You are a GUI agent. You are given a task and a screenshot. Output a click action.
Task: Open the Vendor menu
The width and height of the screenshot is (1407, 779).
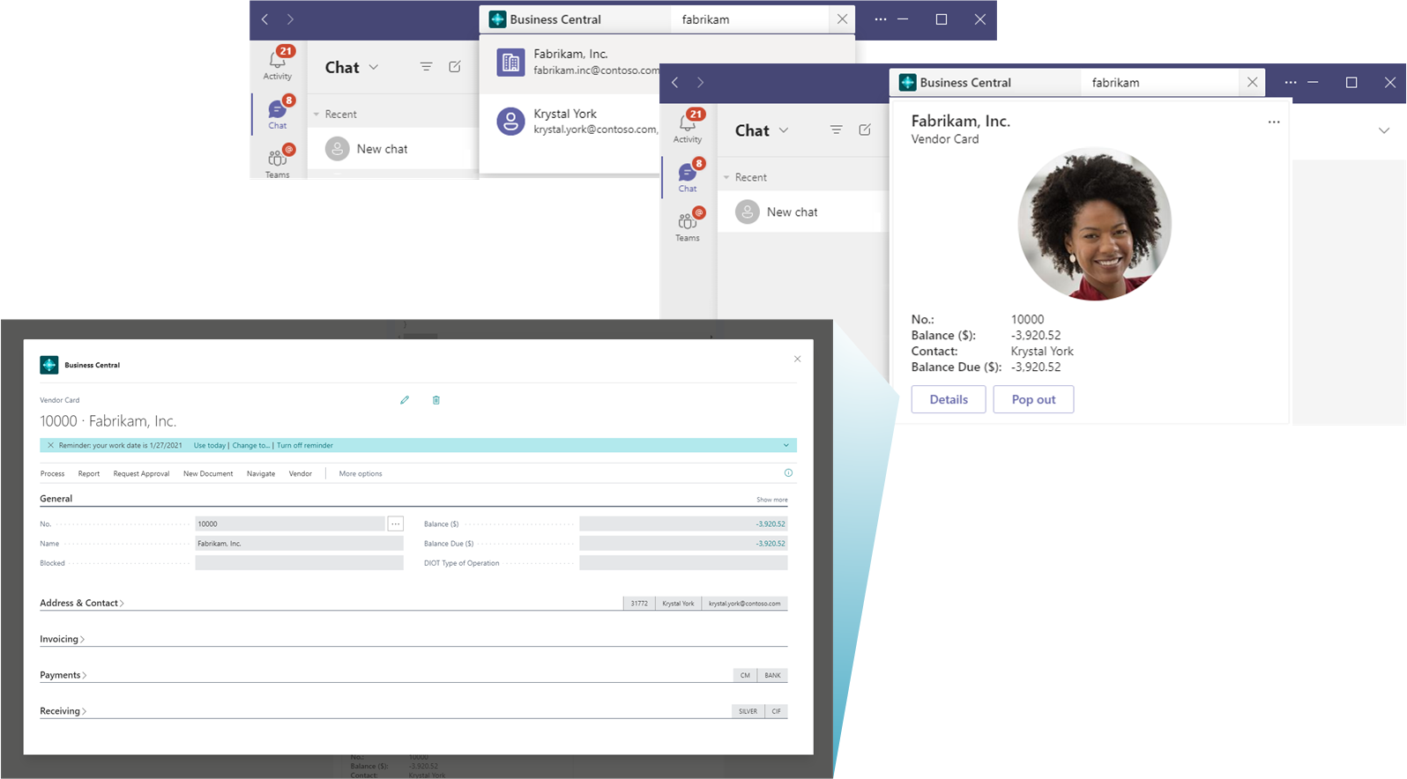tap(301, 473)
